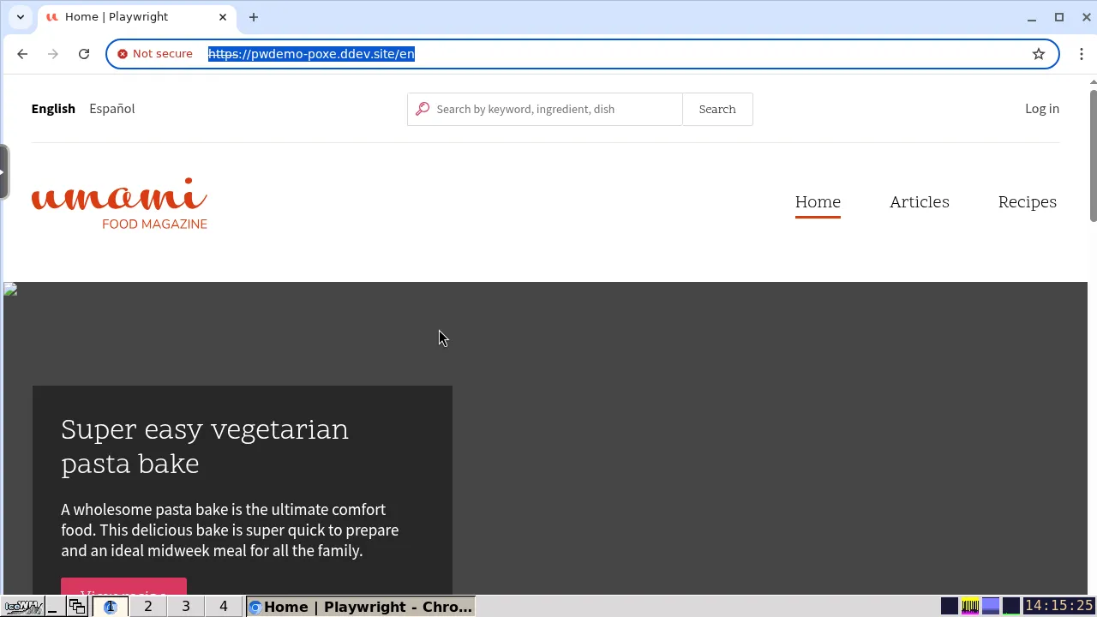The height and width of the screenshot is (617, 1097).
Task: Expand the hidden sidebar handle on the left edge
Action: click(3, 171)
